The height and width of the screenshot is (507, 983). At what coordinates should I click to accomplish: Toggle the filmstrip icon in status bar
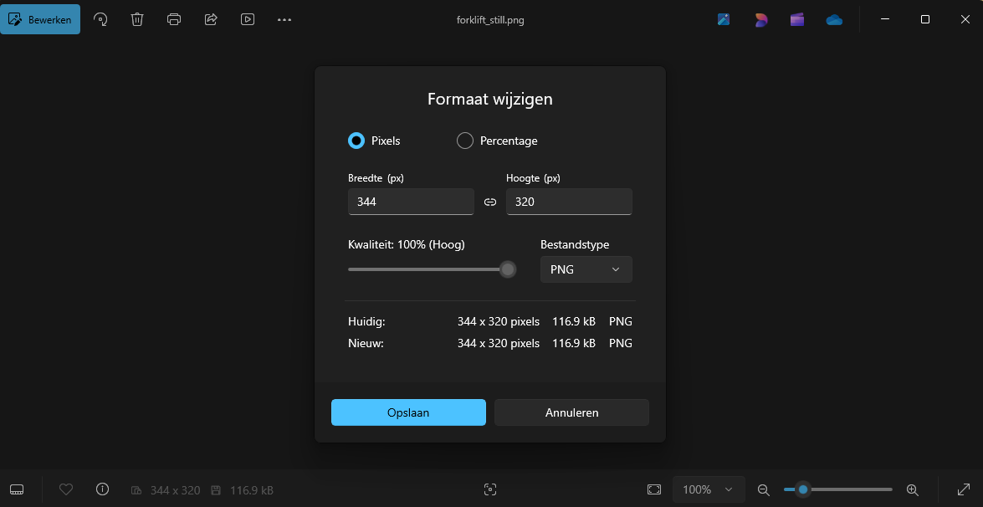click(x=17, y=489)
